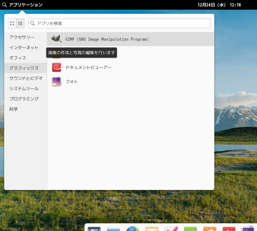Open the red Videos icon in dock
This screenshot has height=231, width=257.
(229, 229)
